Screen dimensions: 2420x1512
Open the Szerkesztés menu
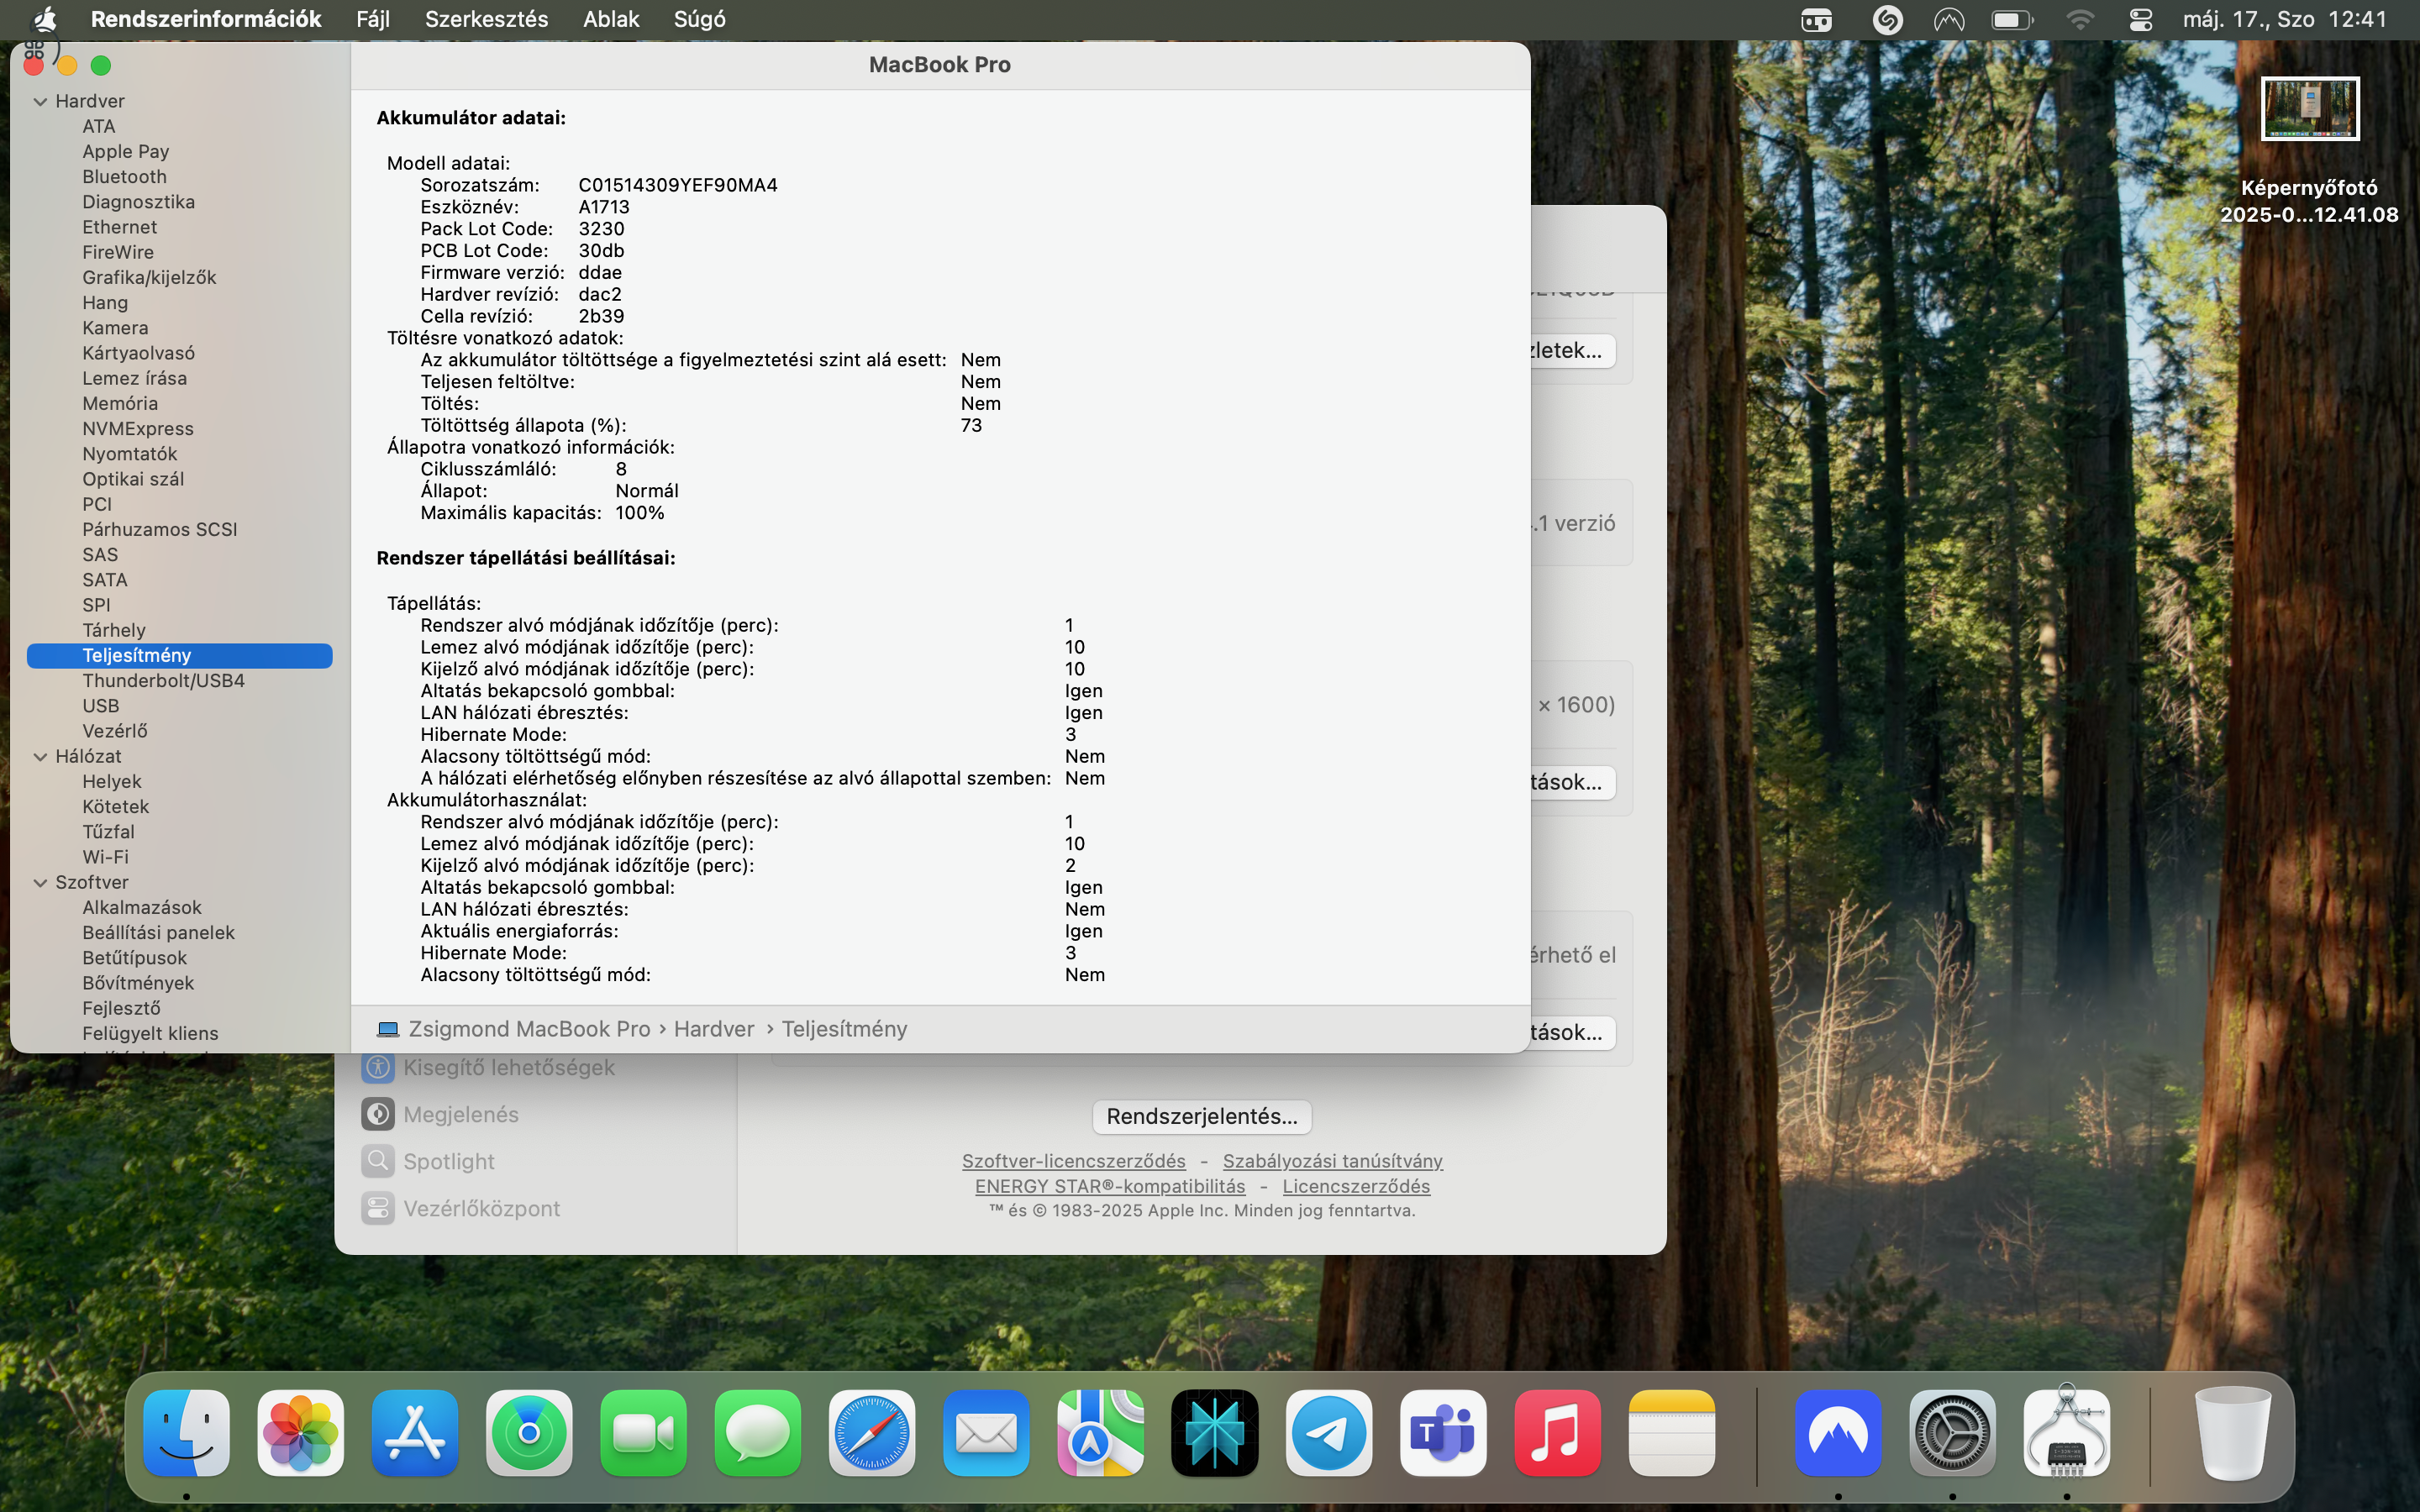click(x=486, y=19)
